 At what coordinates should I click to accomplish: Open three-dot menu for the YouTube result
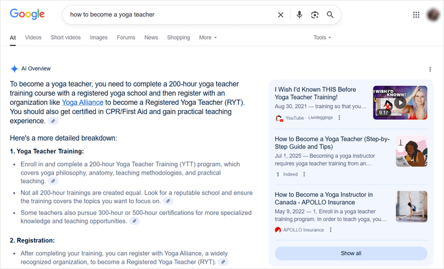tap(339, 117)
